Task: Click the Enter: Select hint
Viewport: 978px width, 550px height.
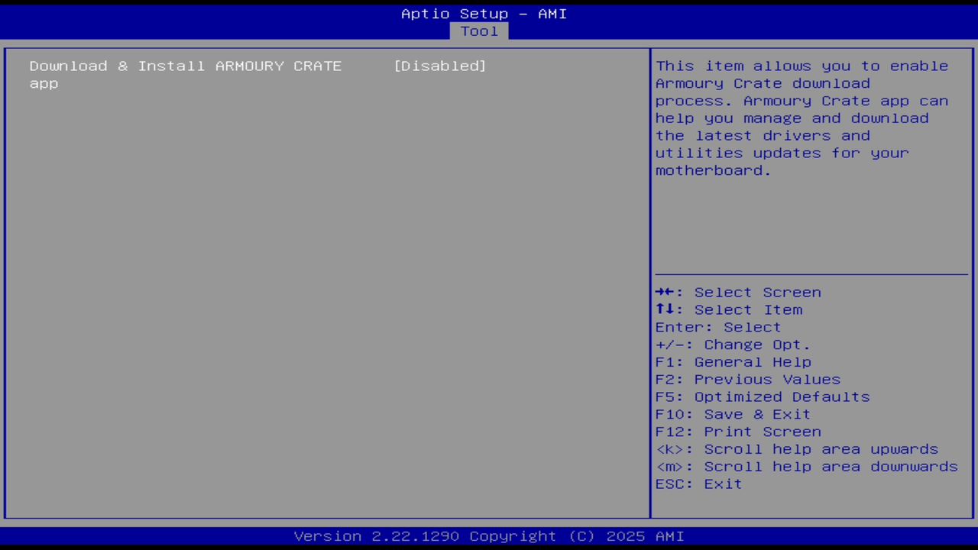Action: [717, 327]
